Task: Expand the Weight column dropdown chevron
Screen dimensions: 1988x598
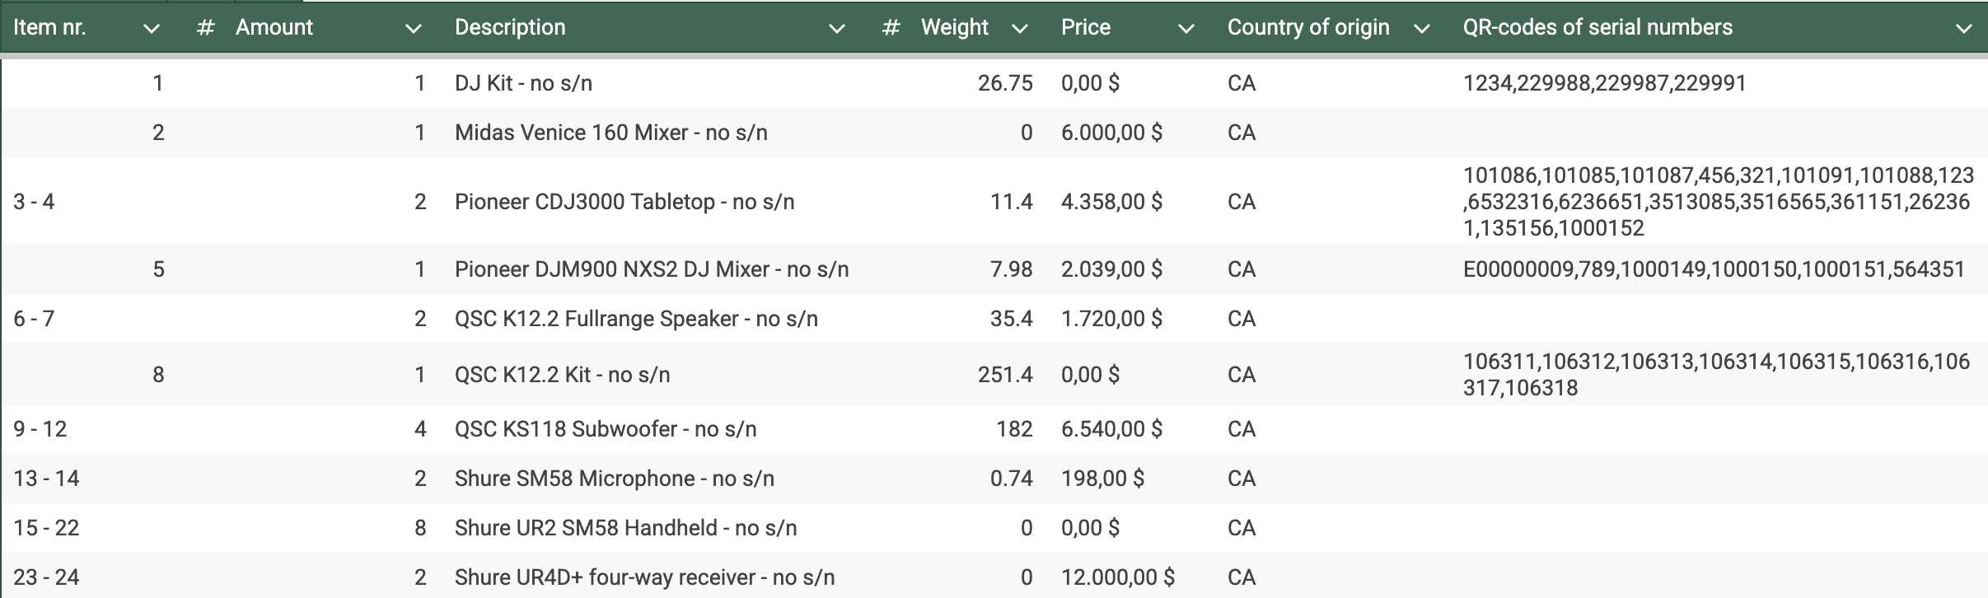Action: click(1020, 29)
